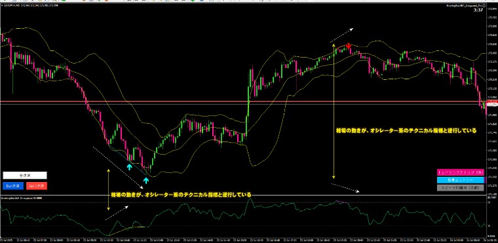498x243 pixels.
Task: Click the yellow annotation text overlapping indicator separator
Action: click(181, 195)
